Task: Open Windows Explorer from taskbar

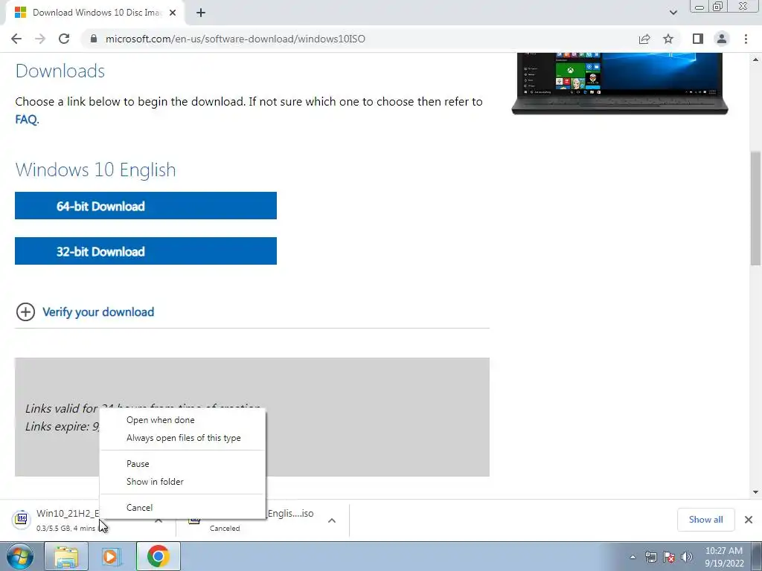Action: point(66,556)
